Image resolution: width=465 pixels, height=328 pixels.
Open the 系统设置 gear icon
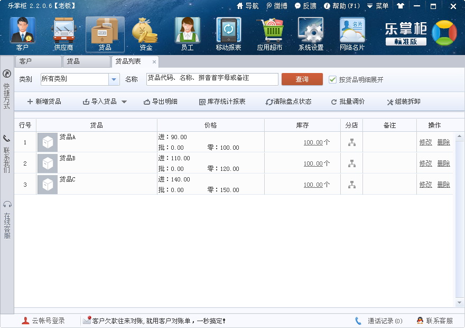pos(311,34)
